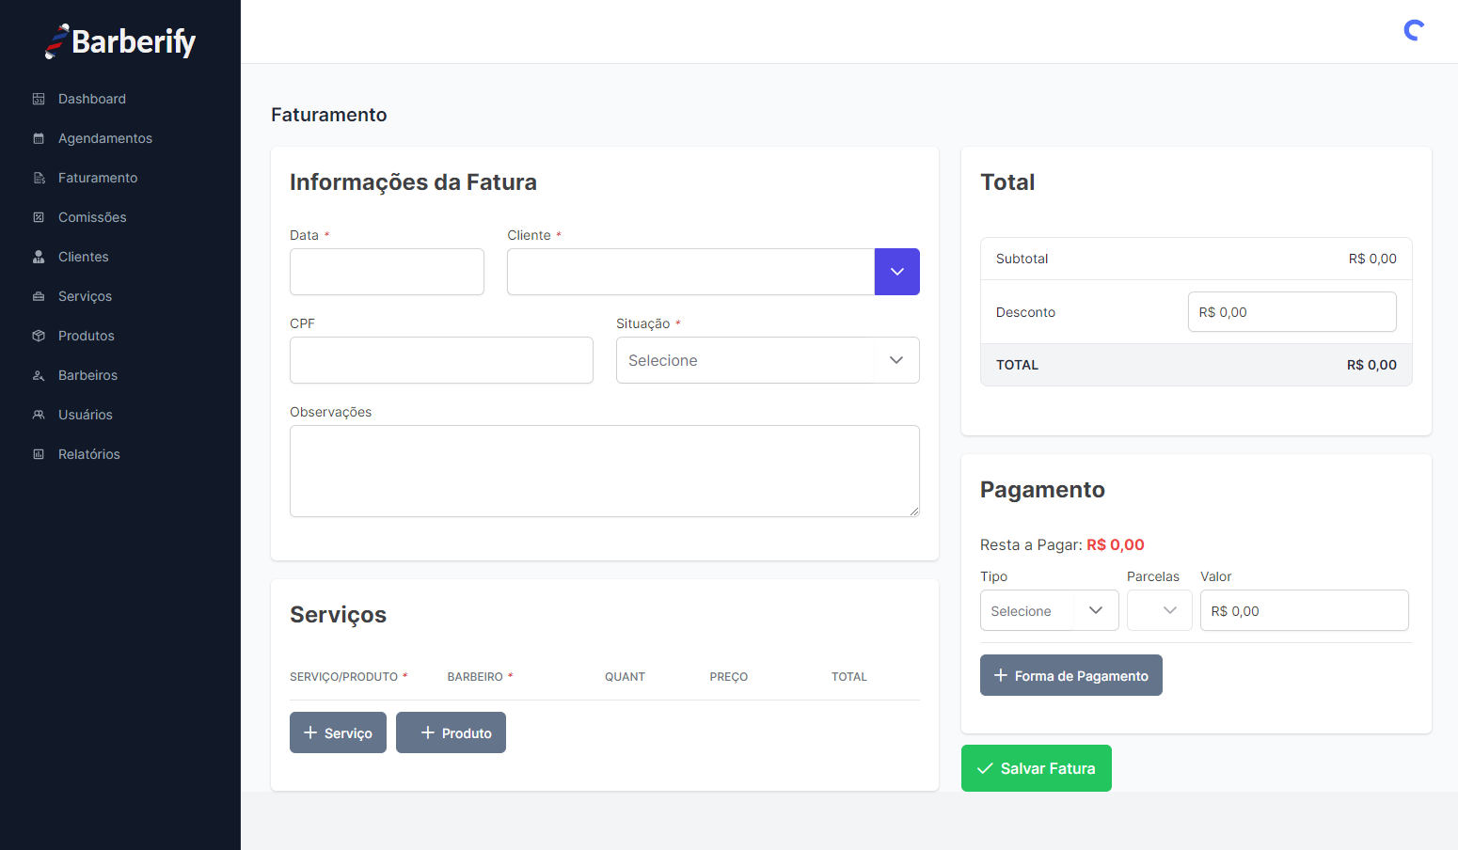Go to Faturamento menu item
The height and width of the screenshot is (850, 1458).
98,178
